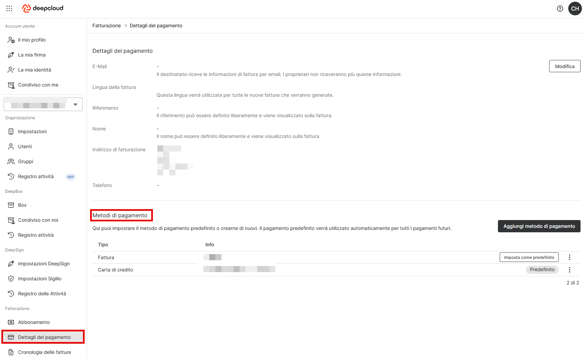Open Cronologia delle fatture document icon
The width and height of the screenshot is (586, 359).
coord(11,352)
